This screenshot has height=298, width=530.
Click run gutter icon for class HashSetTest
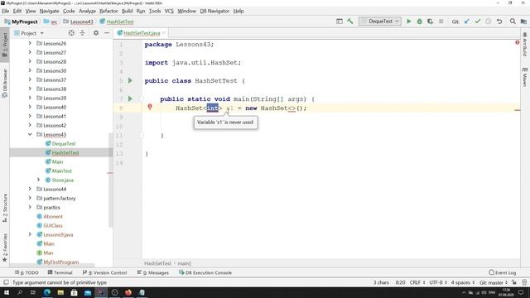[130, 81]
